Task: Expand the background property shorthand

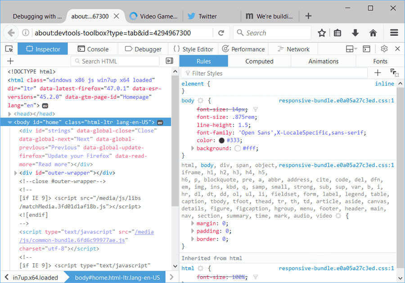Action: [193, 149]
